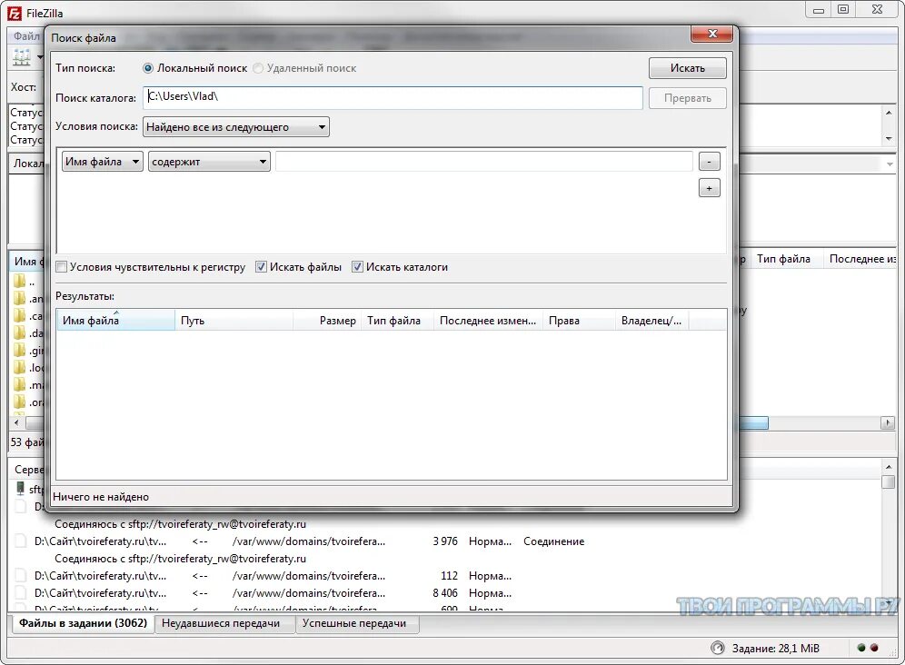The image size is (905, 665).
Task: Sort results by Имя файла column
Action: (115, 321)
